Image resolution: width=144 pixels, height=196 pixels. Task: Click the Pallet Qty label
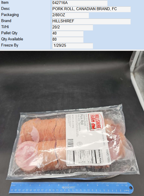pyautogui.click(x=9, y=33)
